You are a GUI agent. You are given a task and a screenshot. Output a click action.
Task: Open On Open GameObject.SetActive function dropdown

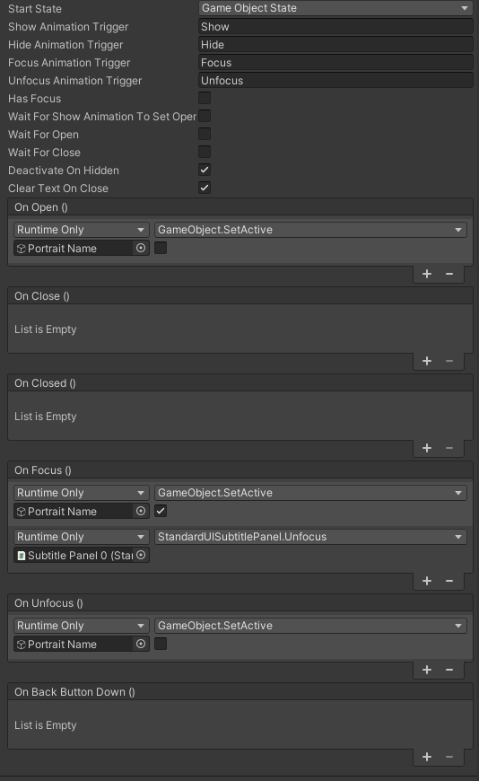310,230
